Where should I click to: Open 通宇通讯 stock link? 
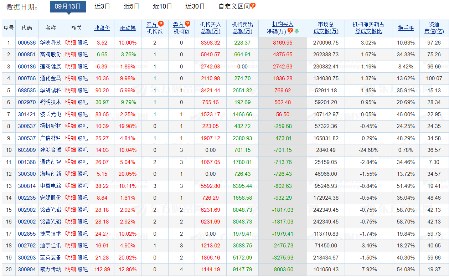[51, 246]
